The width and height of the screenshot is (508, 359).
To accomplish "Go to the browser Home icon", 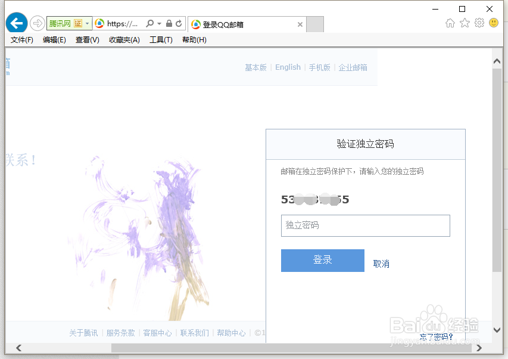I will [450, 23].
